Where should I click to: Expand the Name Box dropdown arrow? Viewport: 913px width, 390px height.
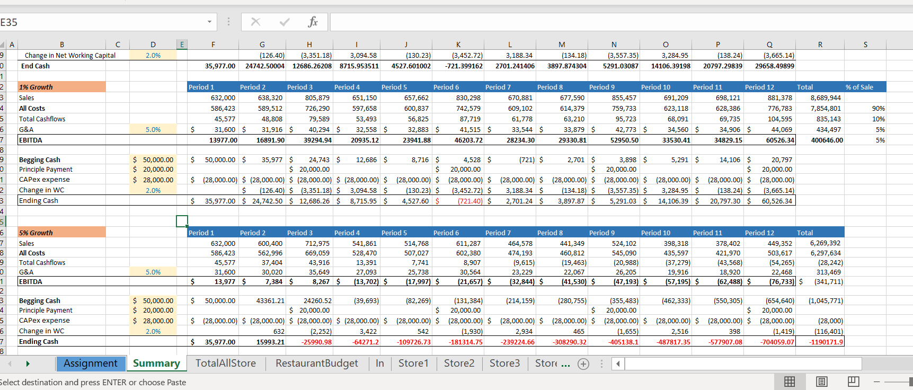209,22
